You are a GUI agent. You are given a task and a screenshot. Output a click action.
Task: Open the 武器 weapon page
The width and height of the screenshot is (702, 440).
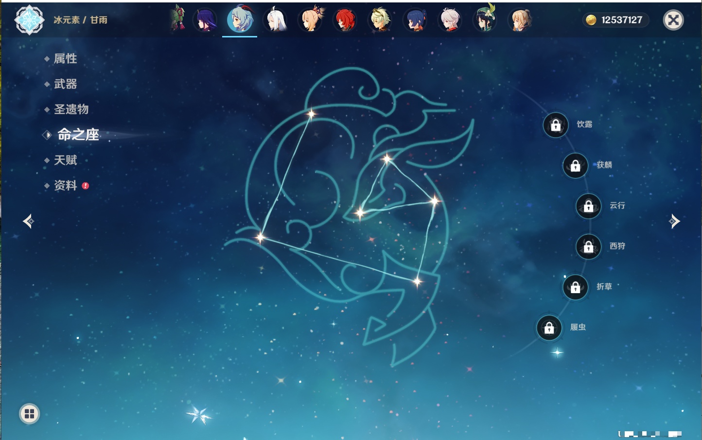pos(65,84)
